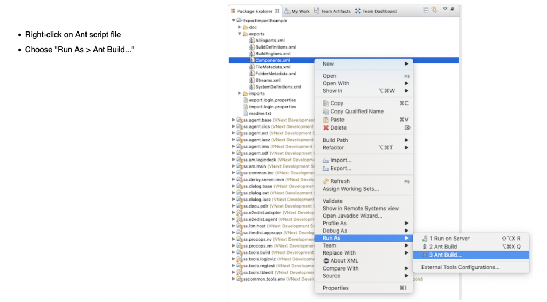547x302 pixels.
Task: Choose Open Javadoc Wizard...
Action: point(363,216)
